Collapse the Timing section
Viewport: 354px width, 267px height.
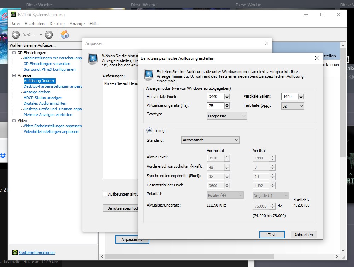pyautogui.click(x=149, y=130)
